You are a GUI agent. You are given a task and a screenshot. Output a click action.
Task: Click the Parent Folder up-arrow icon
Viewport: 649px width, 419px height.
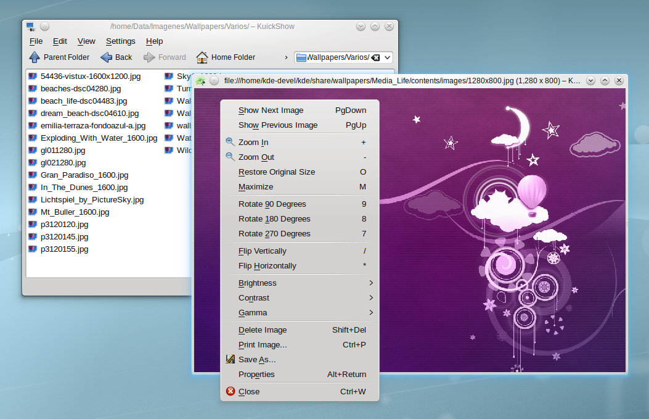[35, 57]
